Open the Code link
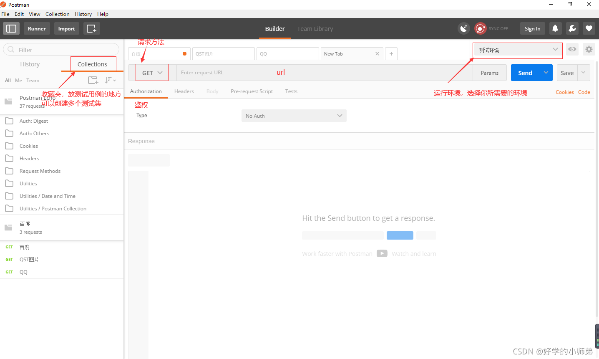The height and width of the screenshot is (359, 599). pos(584,92)
